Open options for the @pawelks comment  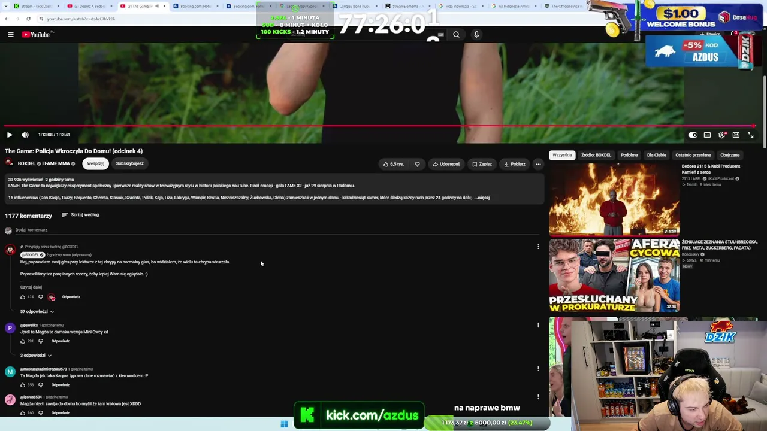(x=538, y=325)
